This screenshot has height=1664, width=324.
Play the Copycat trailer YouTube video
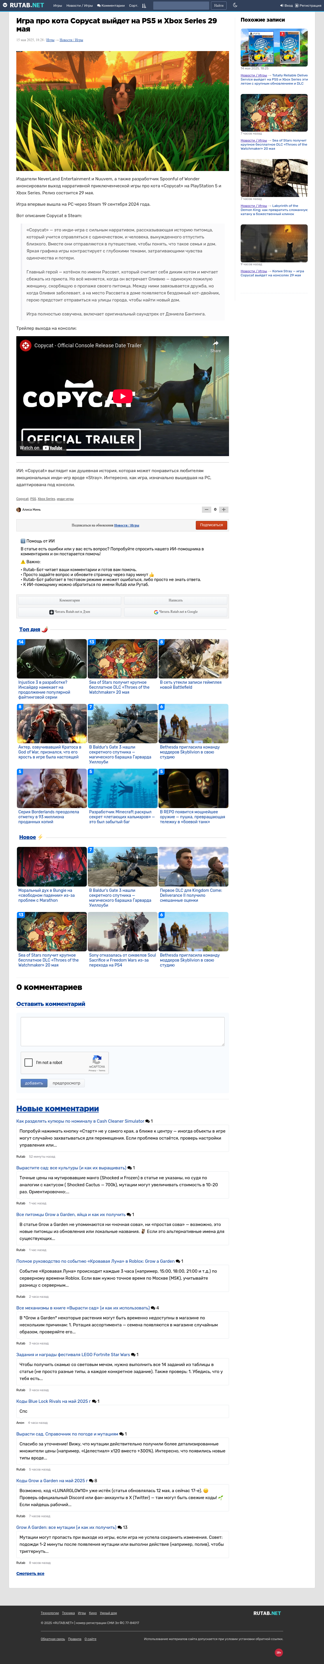coord(123,396)
